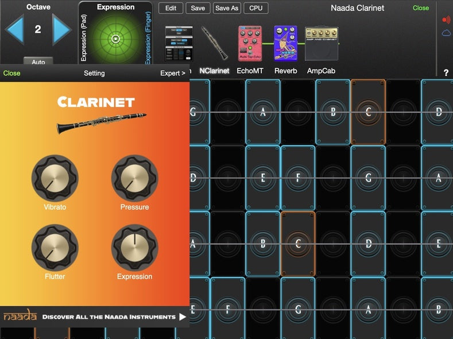Click the AmpCab label
Viewport: 453px width, 339px height.
click(322, 71)
